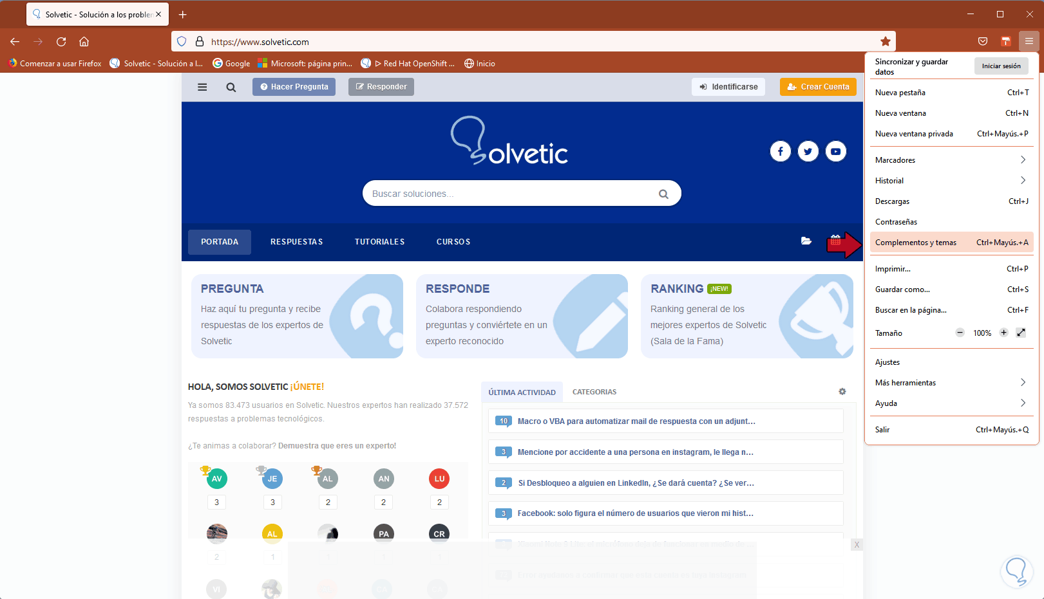Open activity settings gear icon

(x=842, y=392)
